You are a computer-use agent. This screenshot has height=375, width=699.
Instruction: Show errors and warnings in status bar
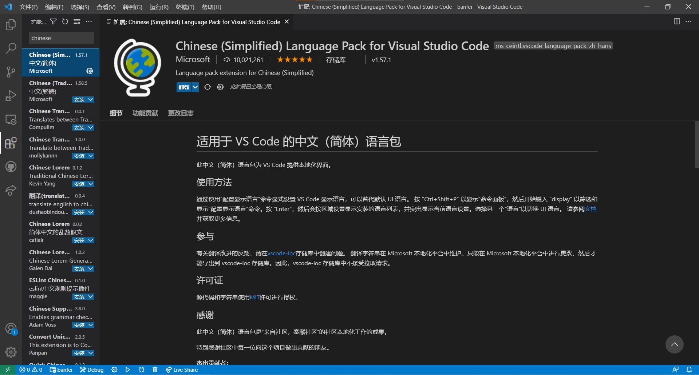coord(31,370)
